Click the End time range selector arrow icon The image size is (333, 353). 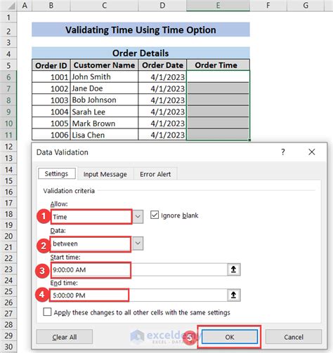pyautogui.click(x=233, y=295)
